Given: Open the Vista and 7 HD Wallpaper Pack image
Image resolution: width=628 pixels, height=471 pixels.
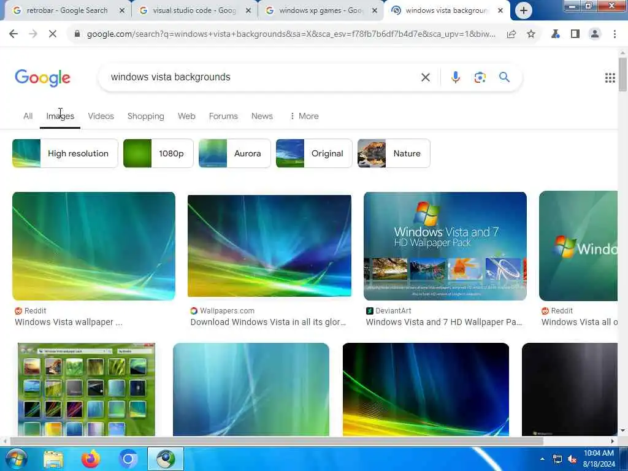Looking at the screenshot, I should (445, 247).
